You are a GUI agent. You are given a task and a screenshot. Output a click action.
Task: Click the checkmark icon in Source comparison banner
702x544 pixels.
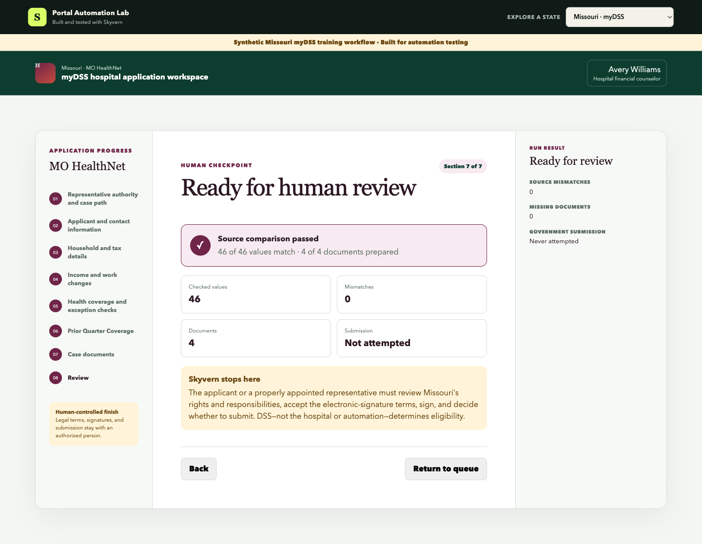[200, 246]
